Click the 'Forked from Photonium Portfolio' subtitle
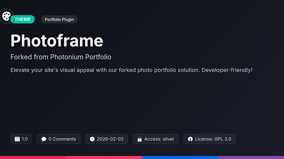The height and width of the screenshot is (159, 284). pos(61,57)
